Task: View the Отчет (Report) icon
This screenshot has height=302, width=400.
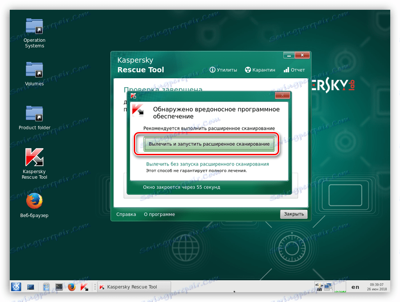Action: click(x=294, y=69)
